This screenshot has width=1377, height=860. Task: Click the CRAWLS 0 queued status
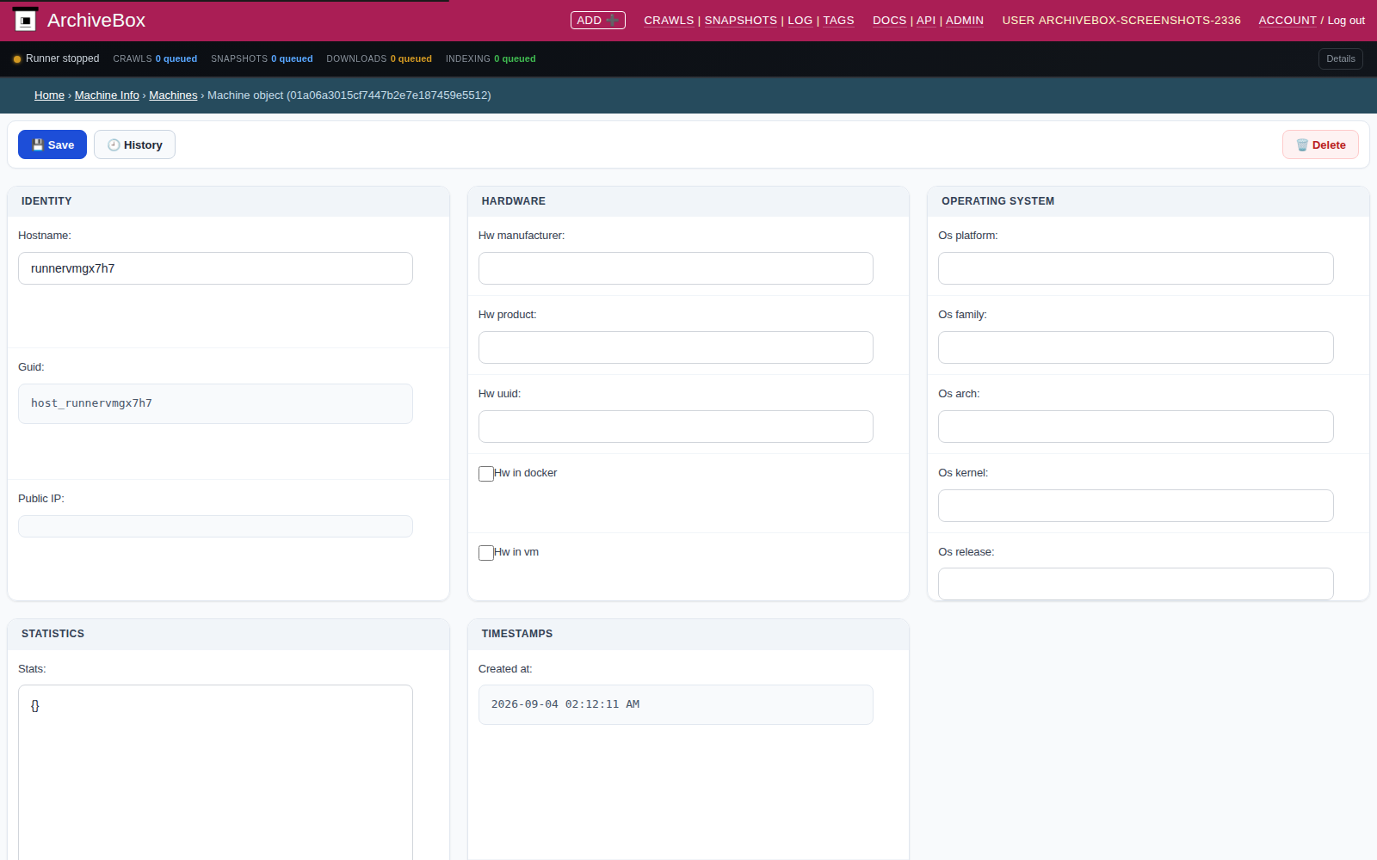click(155, 58)
